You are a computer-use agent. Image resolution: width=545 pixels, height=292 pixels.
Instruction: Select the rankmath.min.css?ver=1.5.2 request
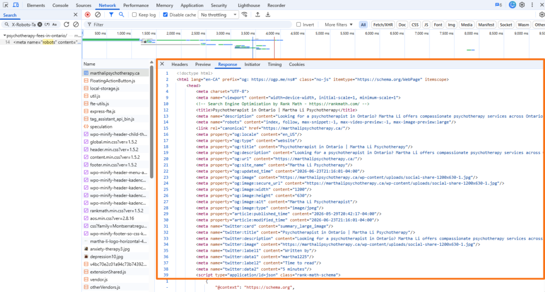[115, 210]
